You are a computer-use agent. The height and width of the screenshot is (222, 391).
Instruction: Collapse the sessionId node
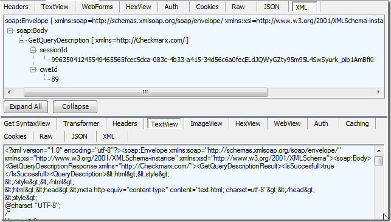click(33, 50)
